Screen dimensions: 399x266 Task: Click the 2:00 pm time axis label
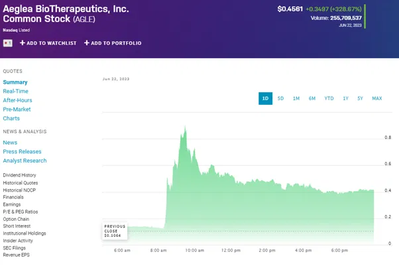[267, 251]
